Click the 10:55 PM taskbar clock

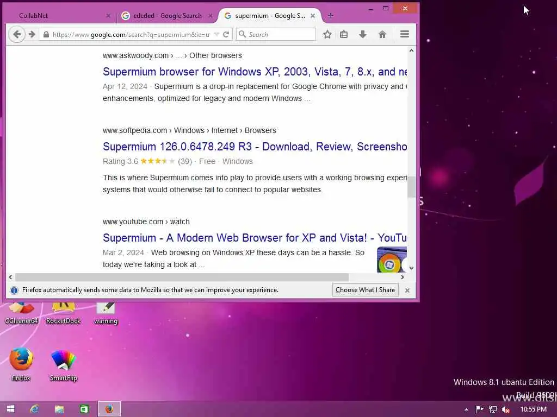point(534,409)
